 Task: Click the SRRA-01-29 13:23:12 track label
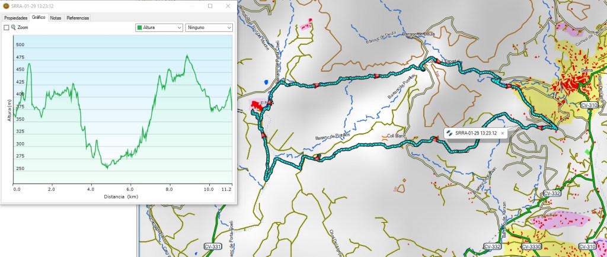point(475,133)
